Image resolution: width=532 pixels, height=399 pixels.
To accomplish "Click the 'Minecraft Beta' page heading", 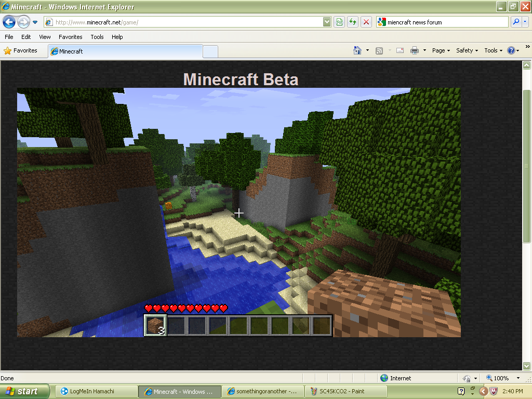I will tap(241, 79).
